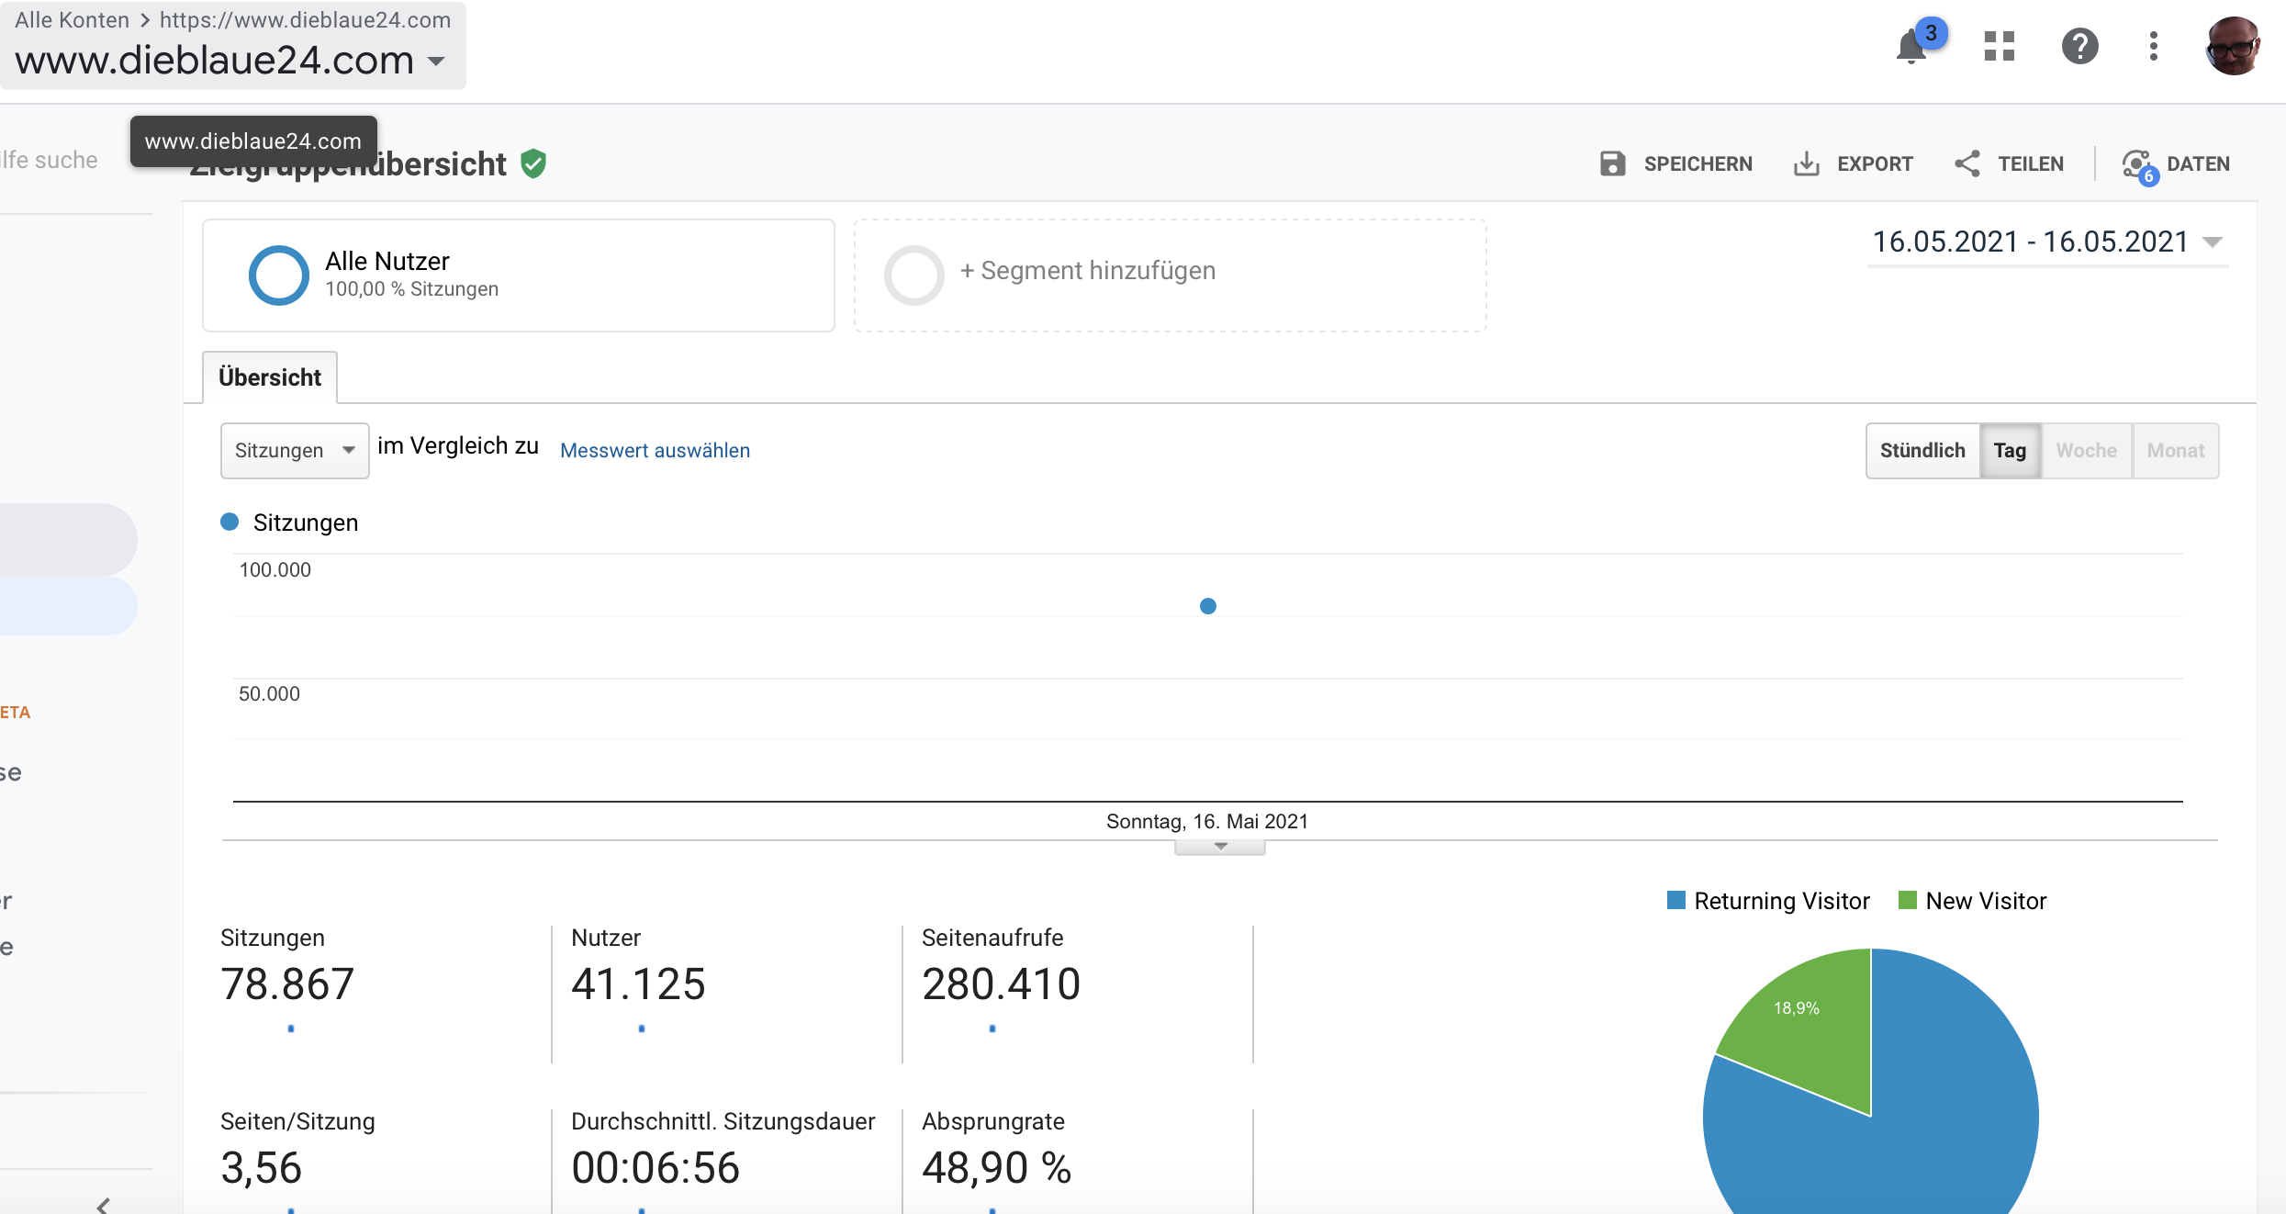The height and width of the screenshot is (1214, 2286).
Task: Open the help question mark icon
Action: (x=2079, y=46)
